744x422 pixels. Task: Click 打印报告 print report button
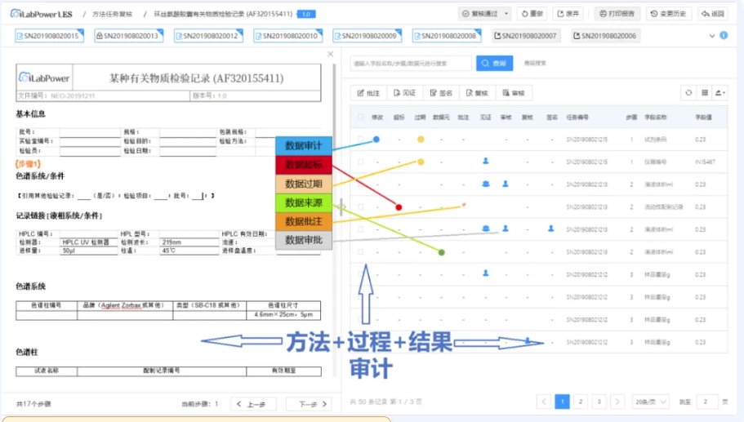(x=617, y=14)
